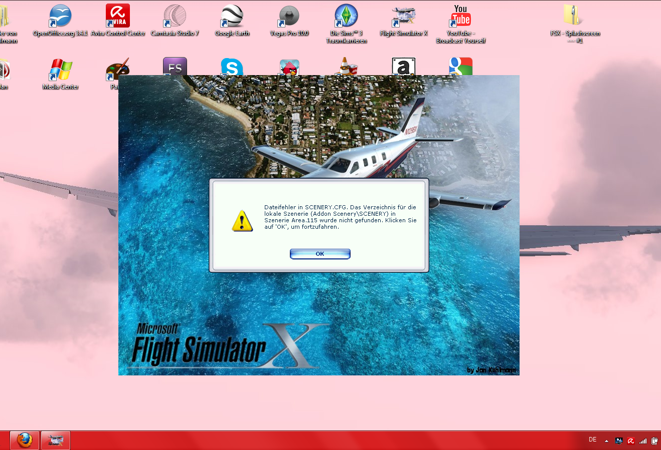
Task: Click the battery power plug tray icon
Action: [x=654, y=441]
